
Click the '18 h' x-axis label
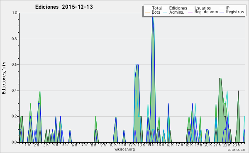[189, 145]
